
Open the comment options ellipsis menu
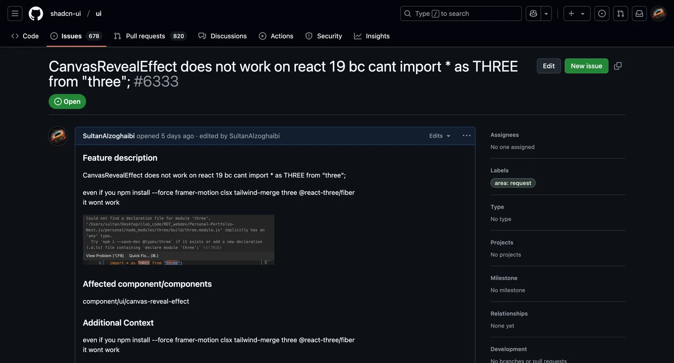(x=466, y=136)
